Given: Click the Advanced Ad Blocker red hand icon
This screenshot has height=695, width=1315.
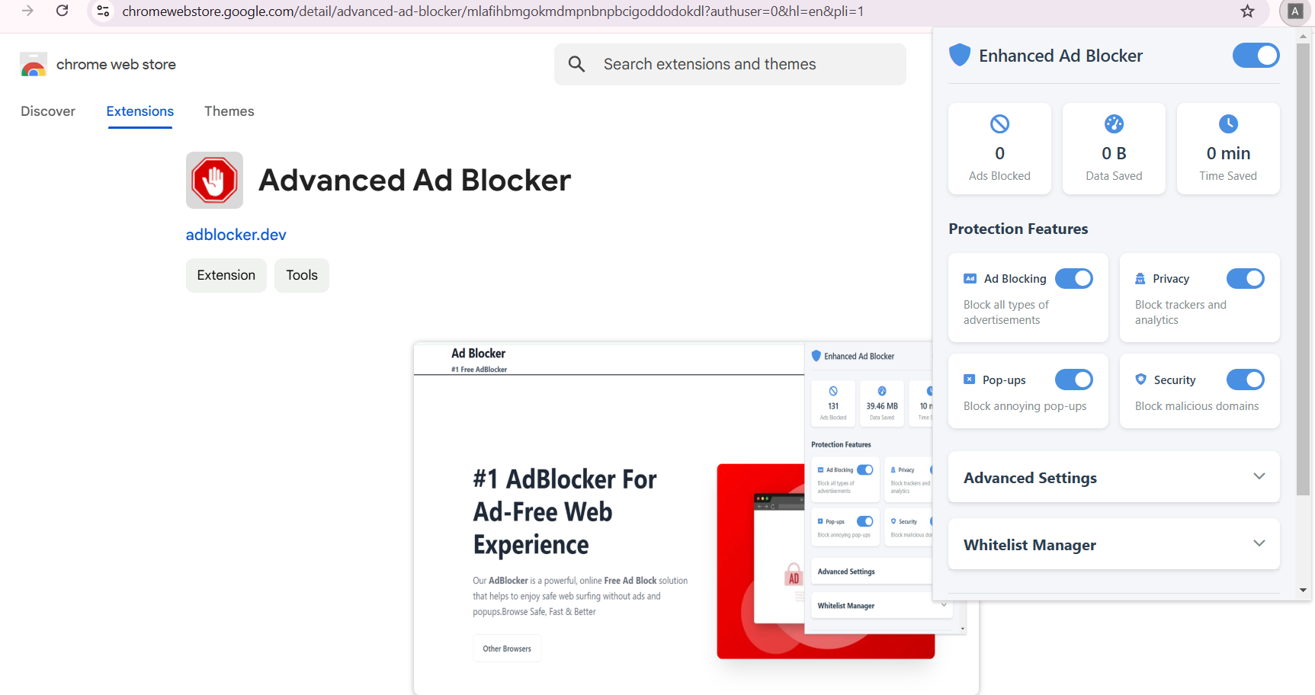Looking at the screenshot, I should pos(214,181).
